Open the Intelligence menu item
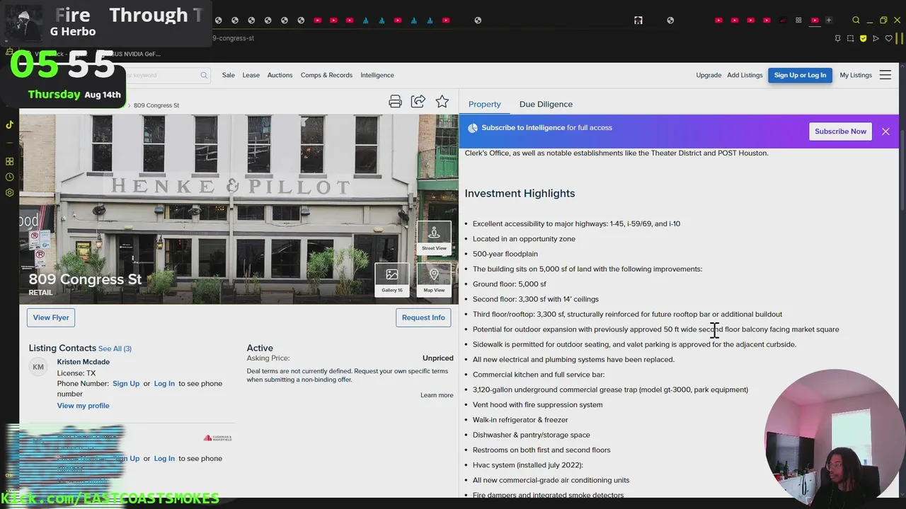The height and width of the screenshot is (509, 906). click(377, 75)
